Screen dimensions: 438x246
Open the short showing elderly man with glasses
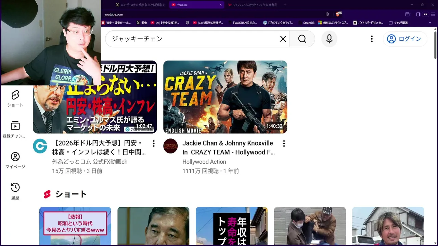(153, 226)
